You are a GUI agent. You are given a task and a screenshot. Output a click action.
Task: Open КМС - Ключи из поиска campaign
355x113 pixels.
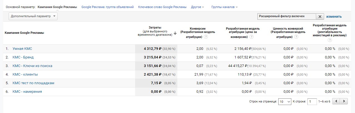33,66
